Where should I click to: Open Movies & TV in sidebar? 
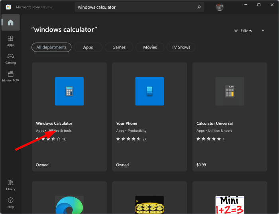(10, 76)
